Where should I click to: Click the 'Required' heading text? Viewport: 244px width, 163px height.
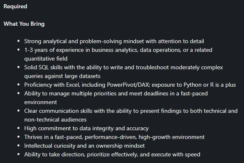point(15,6)
